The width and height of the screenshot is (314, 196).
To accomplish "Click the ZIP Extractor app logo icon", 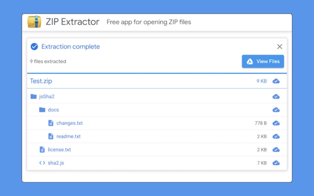I will [35, 22].
